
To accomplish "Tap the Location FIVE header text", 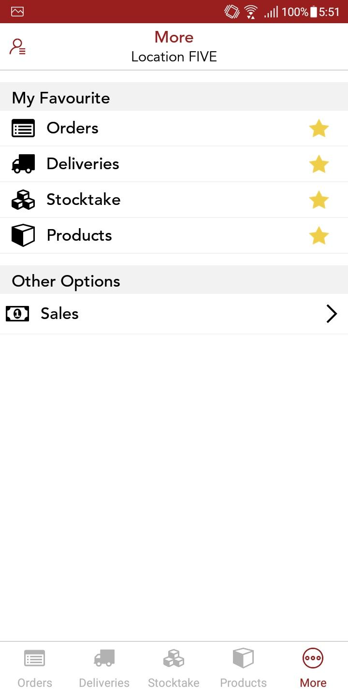I will click(x=174, y=57).
